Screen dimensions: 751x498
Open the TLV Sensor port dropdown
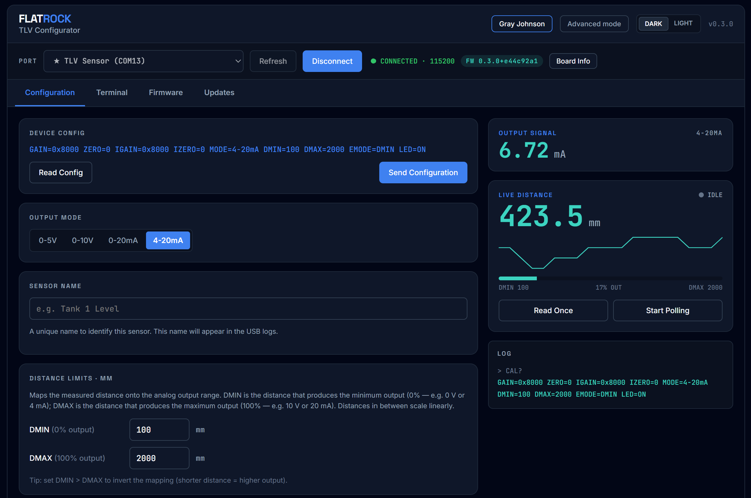pos(144,61)
